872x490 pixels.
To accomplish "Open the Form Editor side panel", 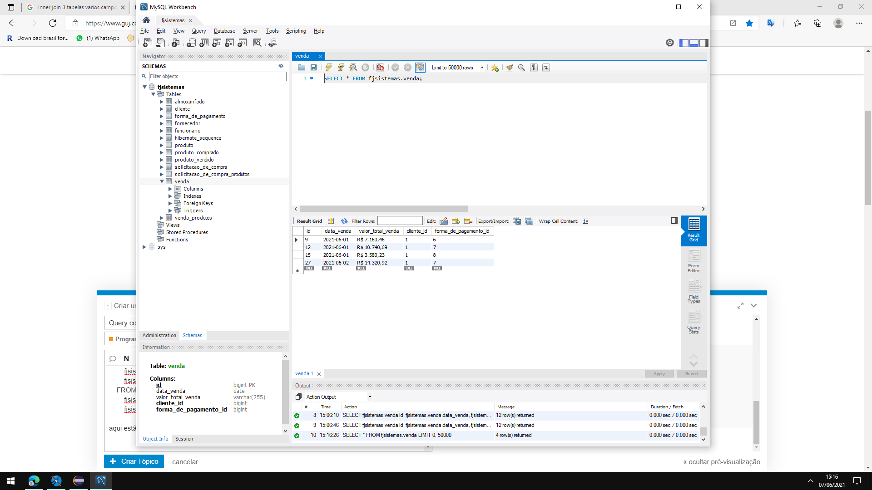I will 694,261.
